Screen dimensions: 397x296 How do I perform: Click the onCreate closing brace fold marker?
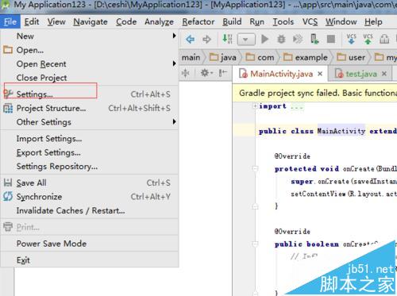[255, 206]
